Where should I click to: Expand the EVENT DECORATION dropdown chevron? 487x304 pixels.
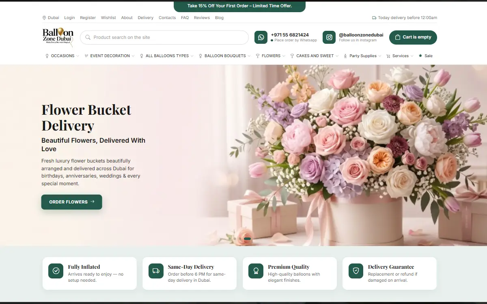[x=133, y=56]
